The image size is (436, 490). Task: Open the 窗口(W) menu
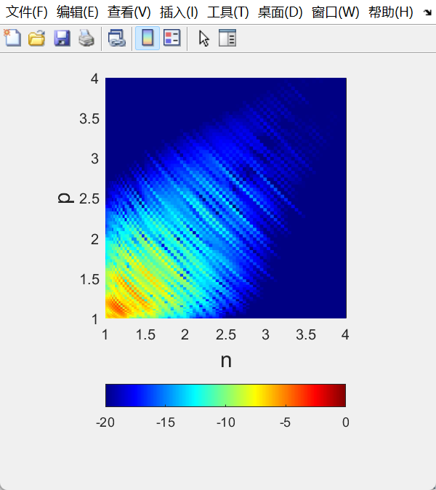336,12
